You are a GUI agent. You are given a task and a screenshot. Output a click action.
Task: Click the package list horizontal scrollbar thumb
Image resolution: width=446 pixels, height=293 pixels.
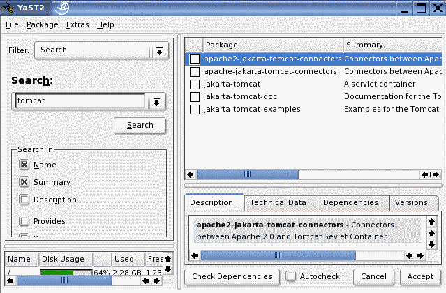248,174
